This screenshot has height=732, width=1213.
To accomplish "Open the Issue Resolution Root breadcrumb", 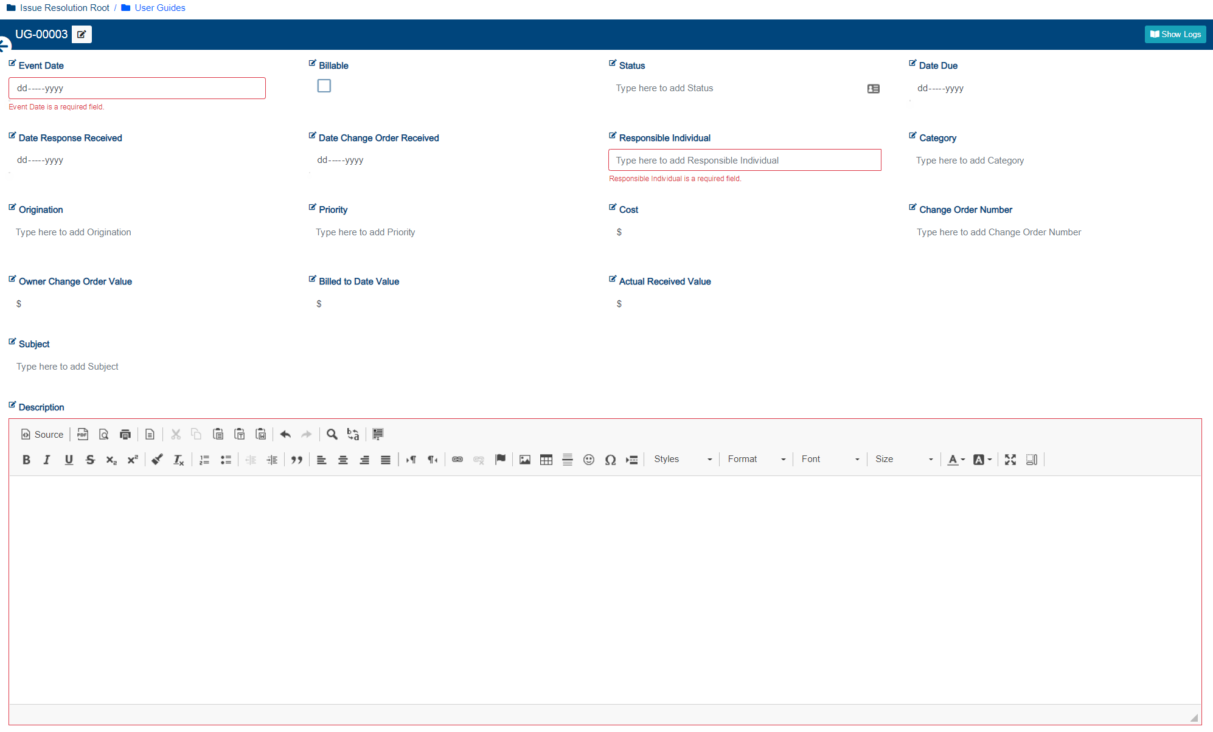I will (64, 8).
